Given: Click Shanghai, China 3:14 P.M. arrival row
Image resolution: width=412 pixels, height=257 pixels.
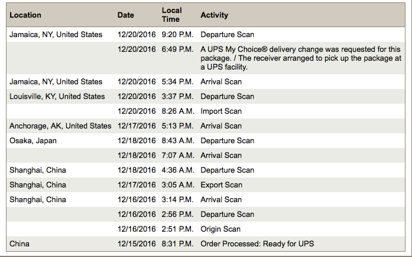Looking at the screenshot, I should 206,200.
